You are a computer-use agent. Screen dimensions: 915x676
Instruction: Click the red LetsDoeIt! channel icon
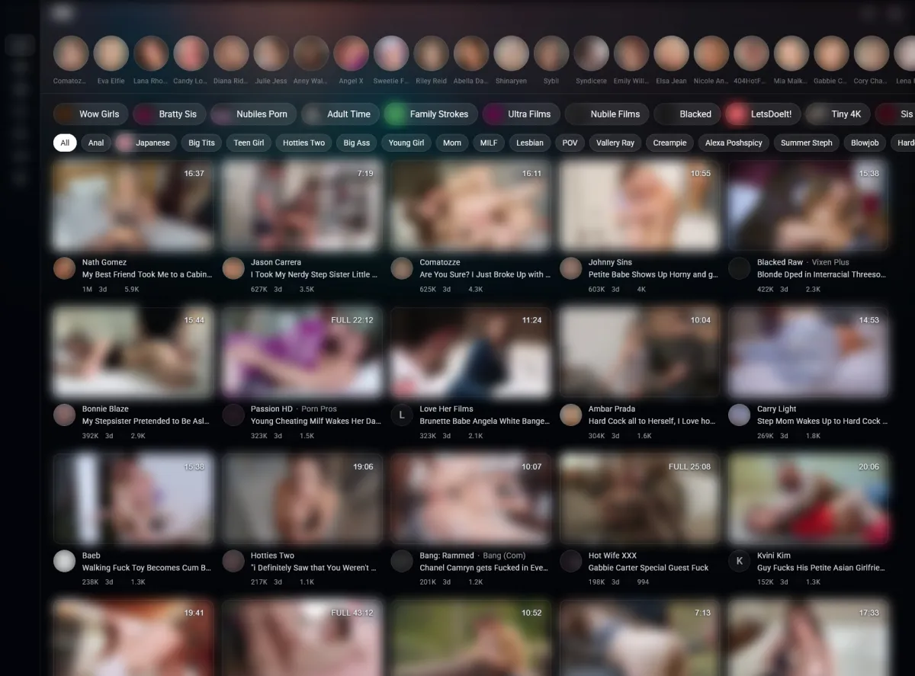point(736,114)
